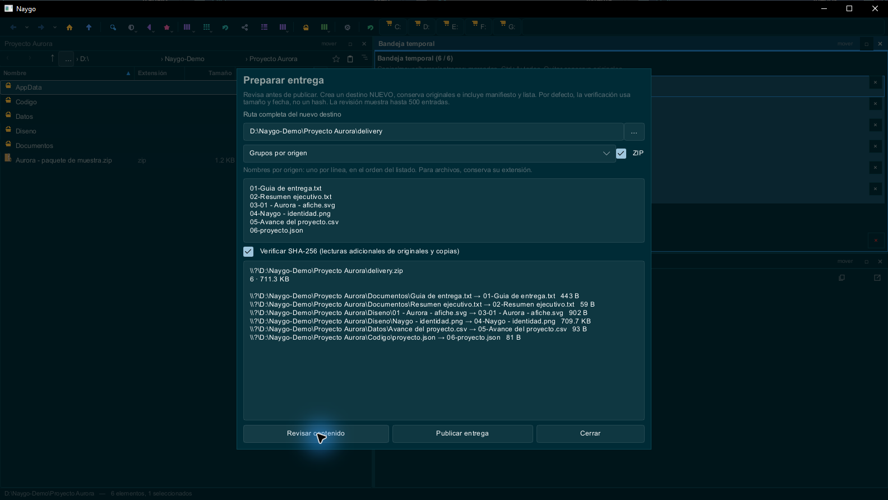Click mover button in Proyecto Aurora panel
The image size is (888, 500).
click(x=329, y=44)
